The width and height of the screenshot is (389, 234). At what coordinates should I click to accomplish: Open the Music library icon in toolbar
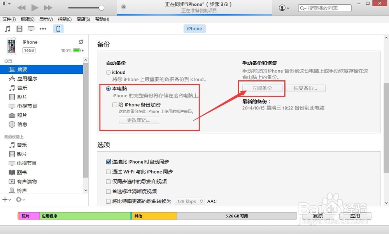(x=8, y=29)
